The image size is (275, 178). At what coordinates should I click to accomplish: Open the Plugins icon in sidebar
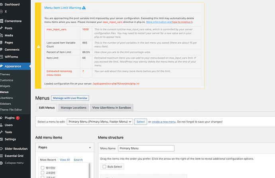(2, 118)
